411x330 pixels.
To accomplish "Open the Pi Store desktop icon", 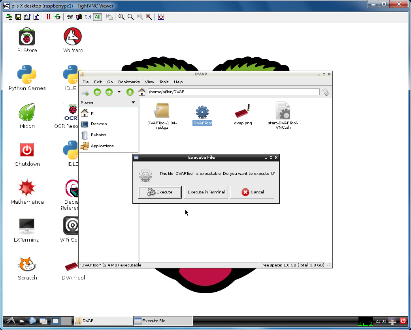I will [x=27, y=40].
